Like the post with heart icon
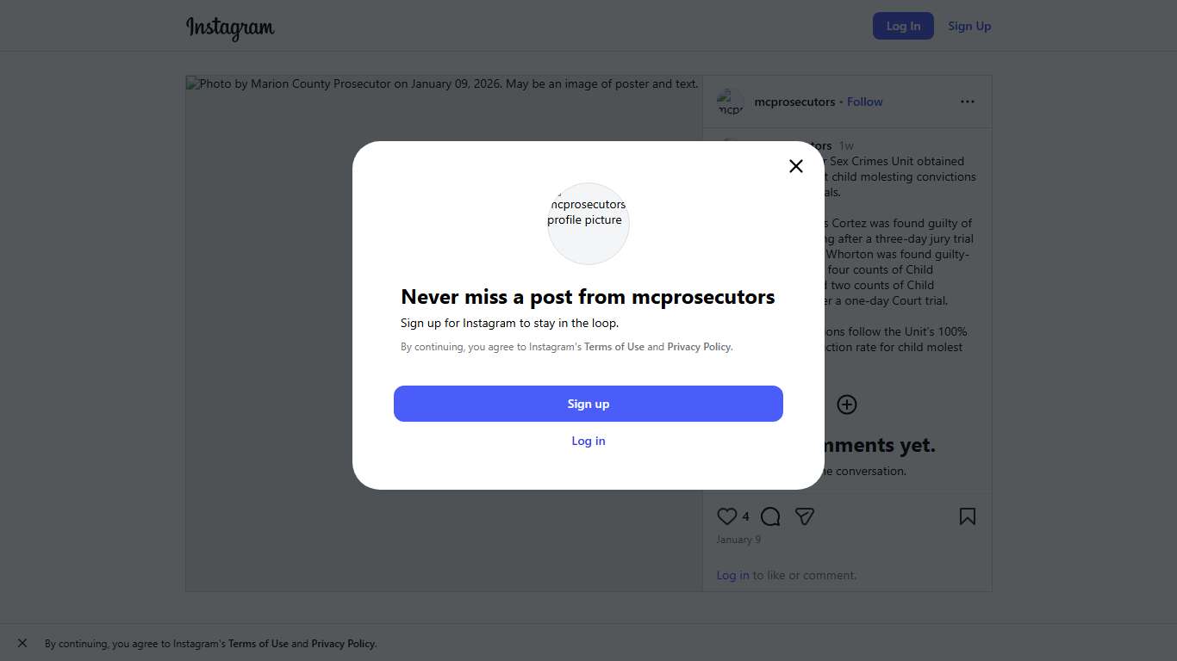 (727, 516)
